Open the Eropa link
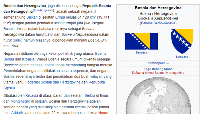The image size is (203, 114). (x=60, y=17)
